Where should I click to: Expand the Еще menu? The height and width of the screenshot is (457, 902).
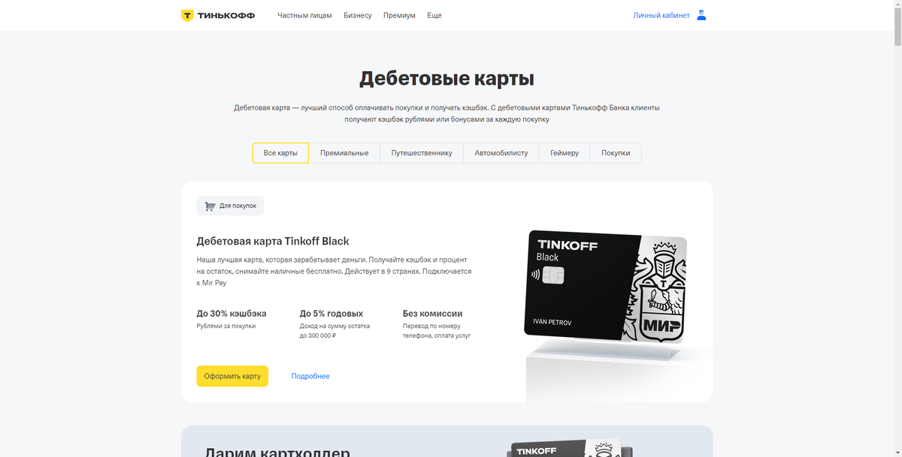coord(434,15)
